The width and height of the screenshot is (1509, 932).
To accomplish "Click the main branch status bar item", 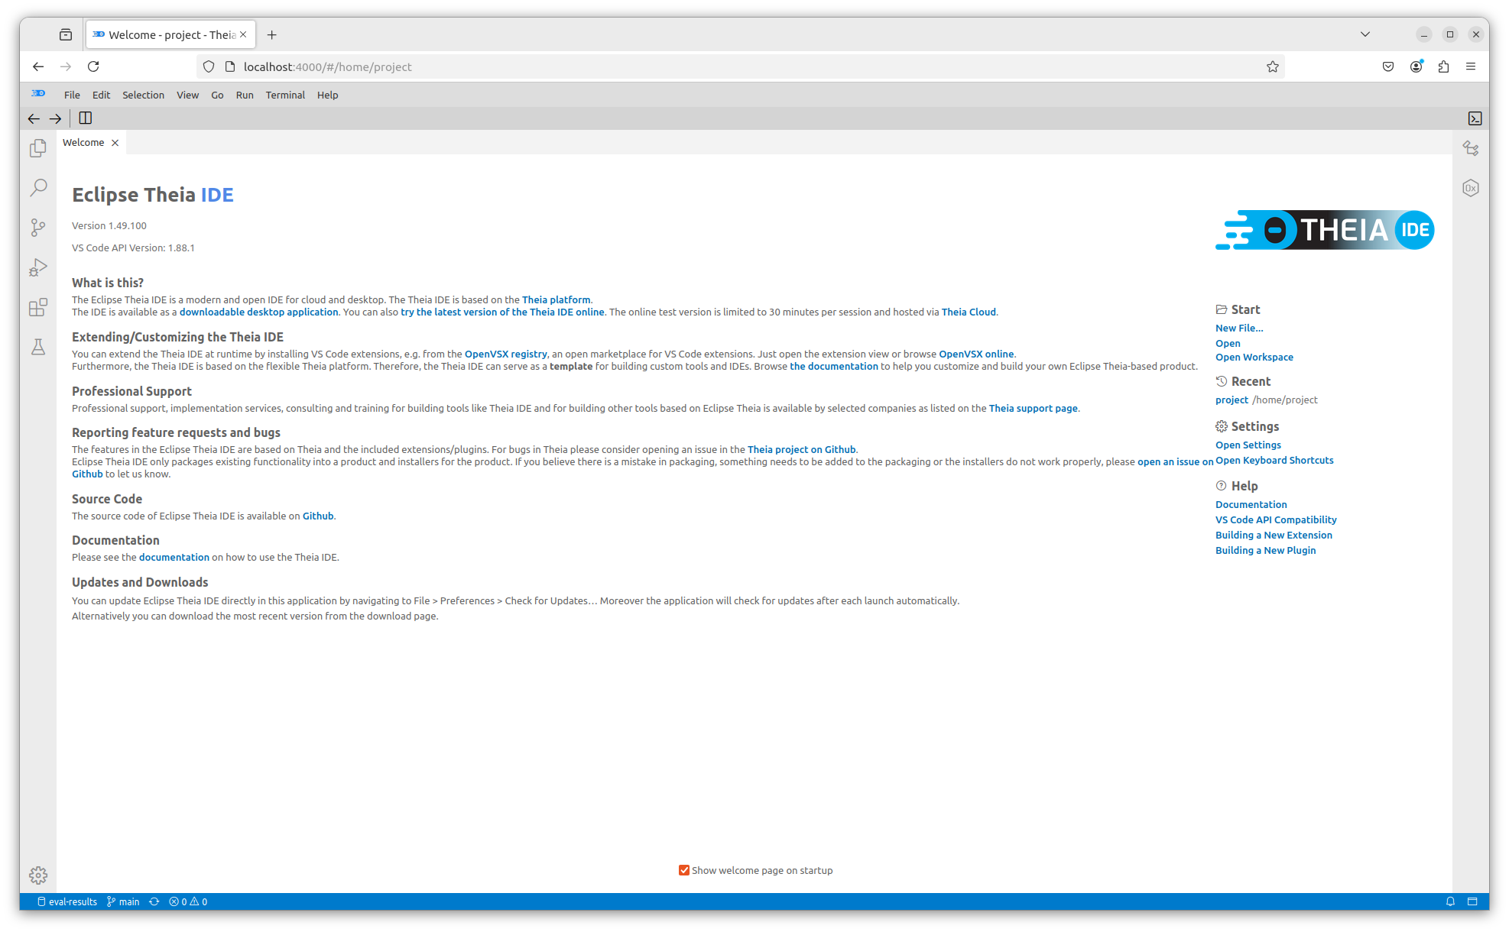I will pos(123,901).
